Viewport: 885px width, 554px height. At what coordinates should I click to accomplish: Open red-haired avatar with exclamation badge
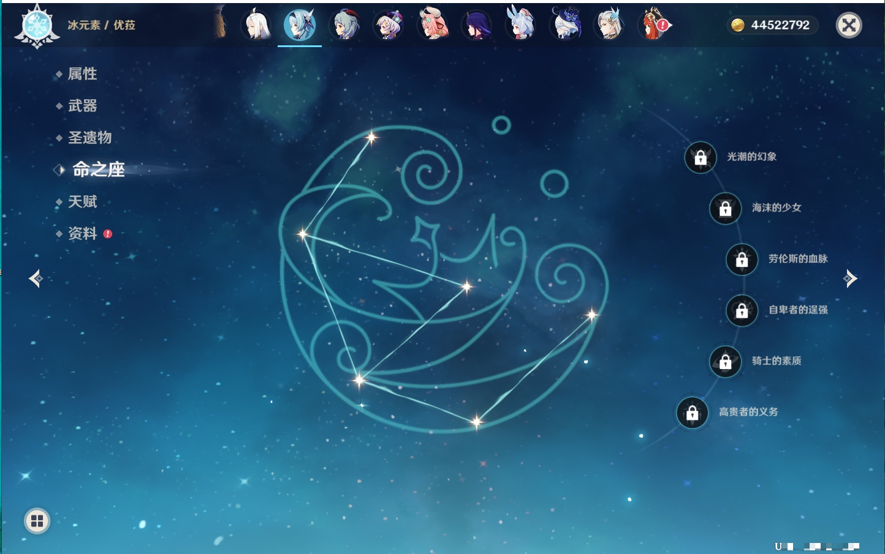point(653,25)
